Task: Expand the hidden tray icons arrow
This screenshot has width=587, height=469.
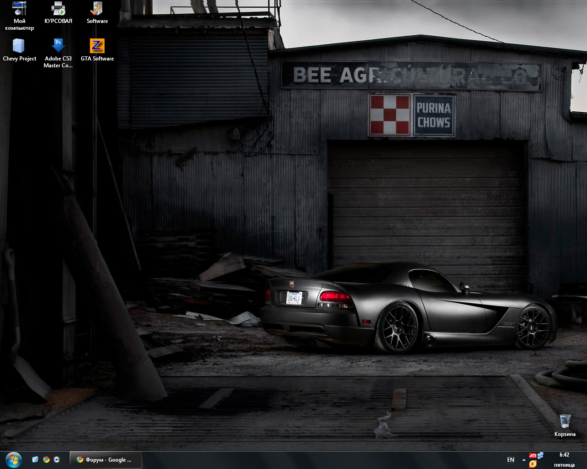Action: point(523,460)
